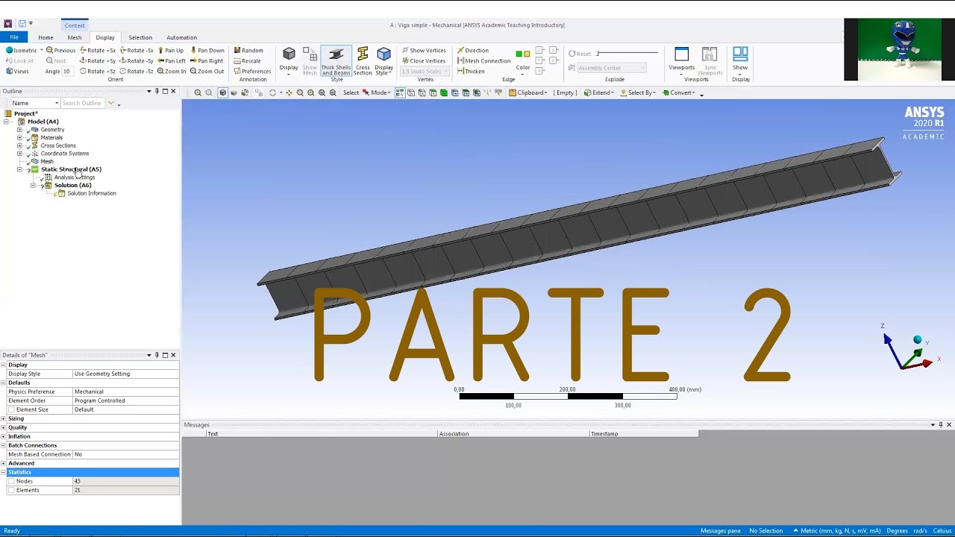This screenshot has width=955, height=537.
Task: Expand the Quality section in Details
Action: (4, 427)
